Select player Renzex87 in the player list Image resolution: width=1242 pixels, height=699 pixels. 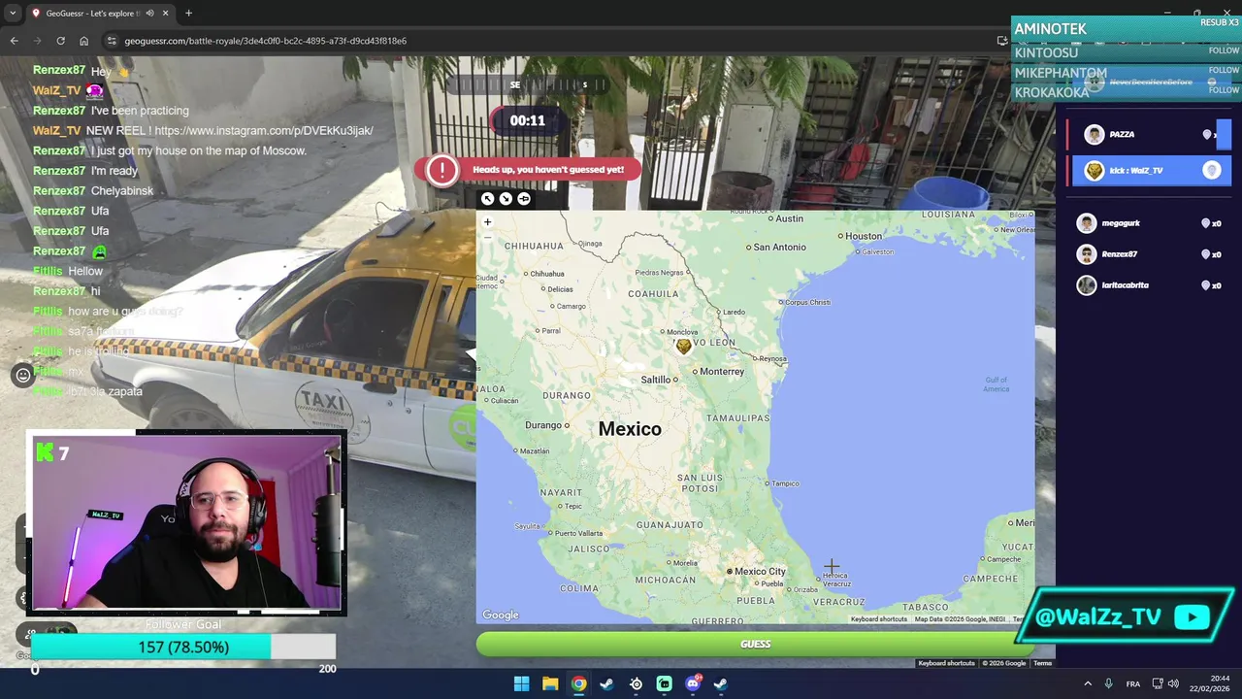click(1150, 254)
